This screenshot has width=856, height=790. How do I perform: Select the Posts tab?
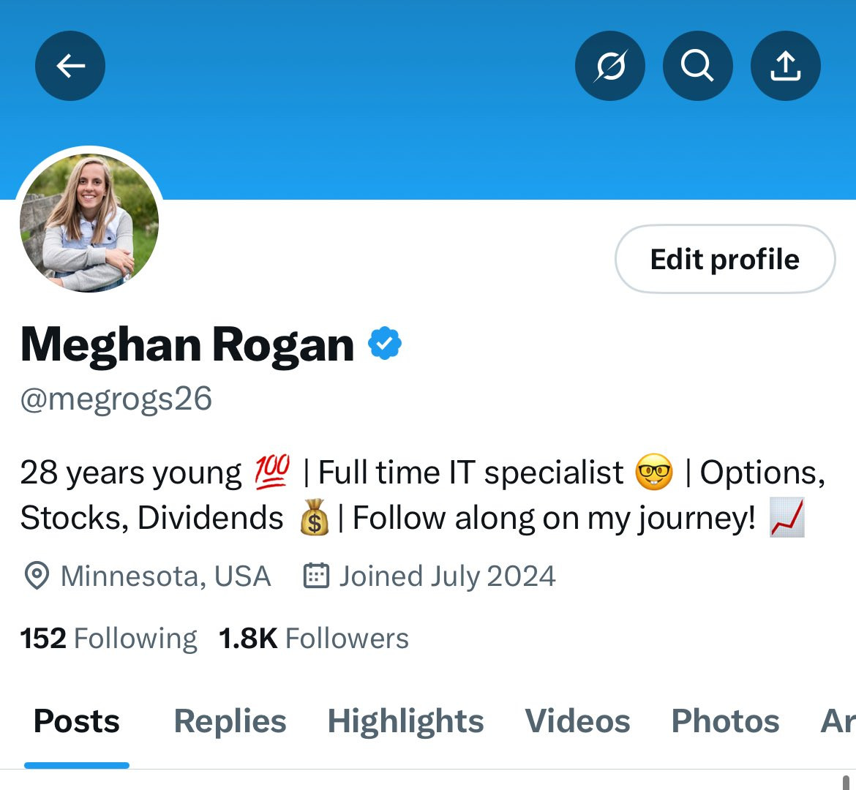[76, 721]
